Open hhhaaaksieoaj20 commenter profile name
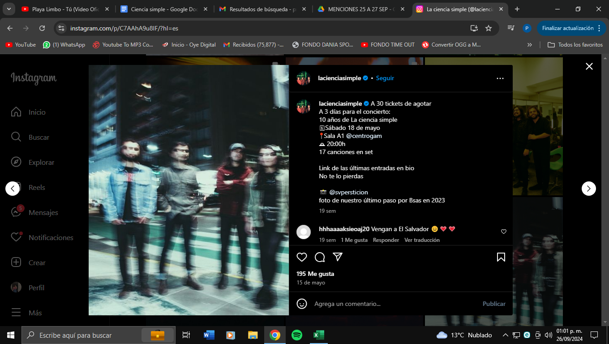609x344 pixels. click(x=344, y=229)
